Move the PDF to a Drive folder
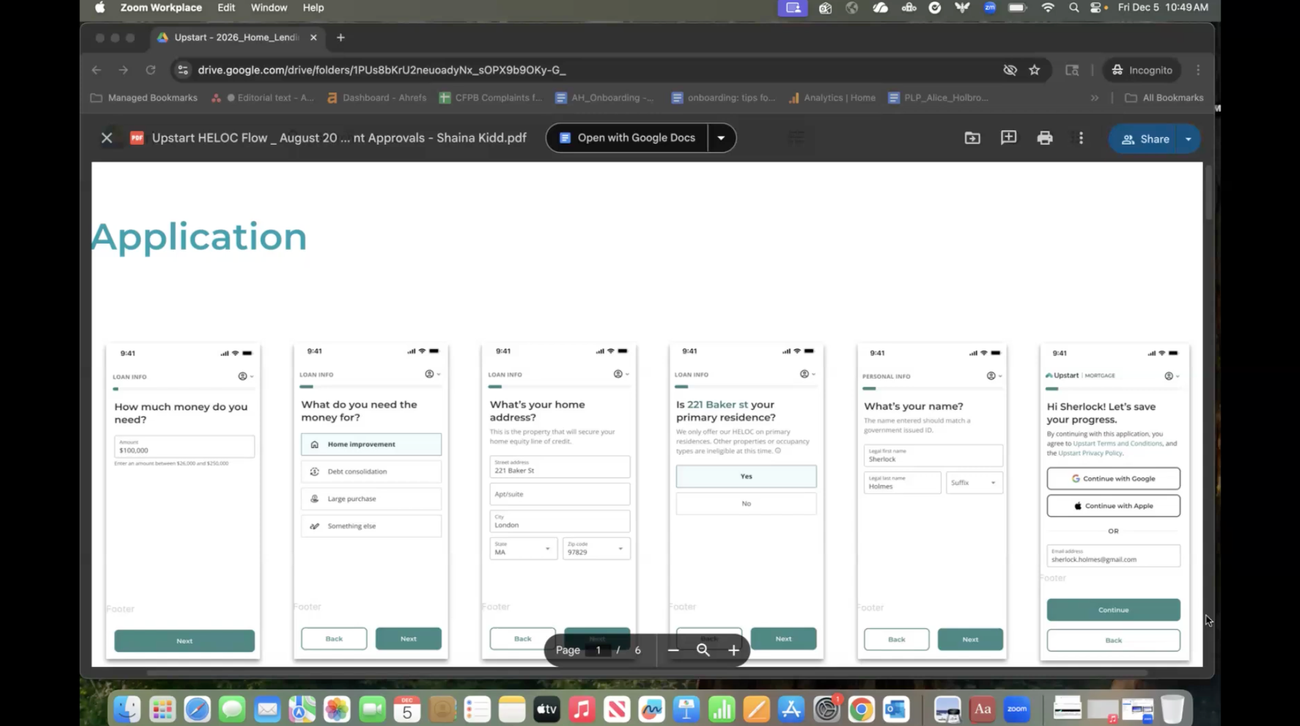The width and height of the screenshot is (1300, 726). point(972,138)
